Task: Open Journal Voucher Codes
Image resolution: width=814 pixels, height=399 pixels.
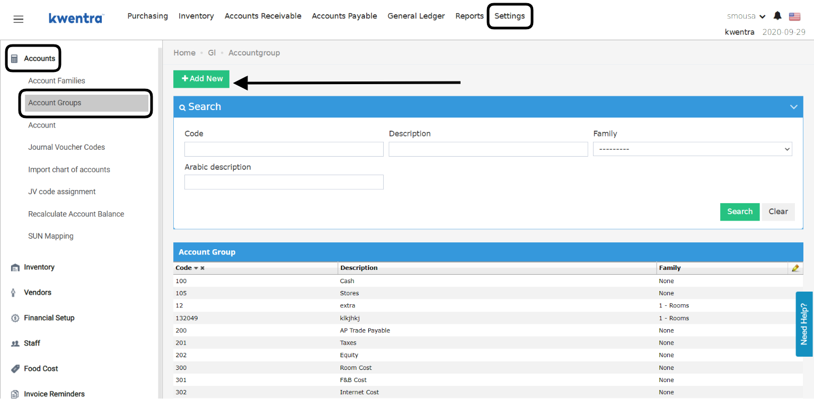Action: (x=67, y=148)
